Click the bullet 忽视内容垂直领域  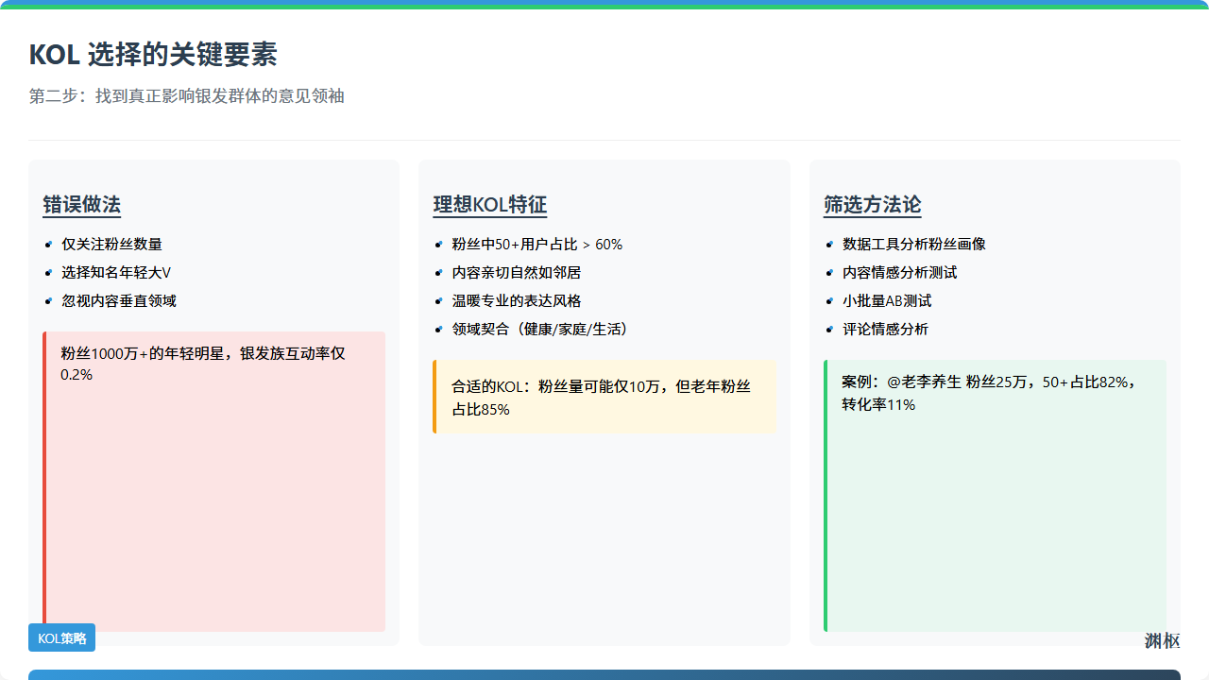tap(119, 300)
